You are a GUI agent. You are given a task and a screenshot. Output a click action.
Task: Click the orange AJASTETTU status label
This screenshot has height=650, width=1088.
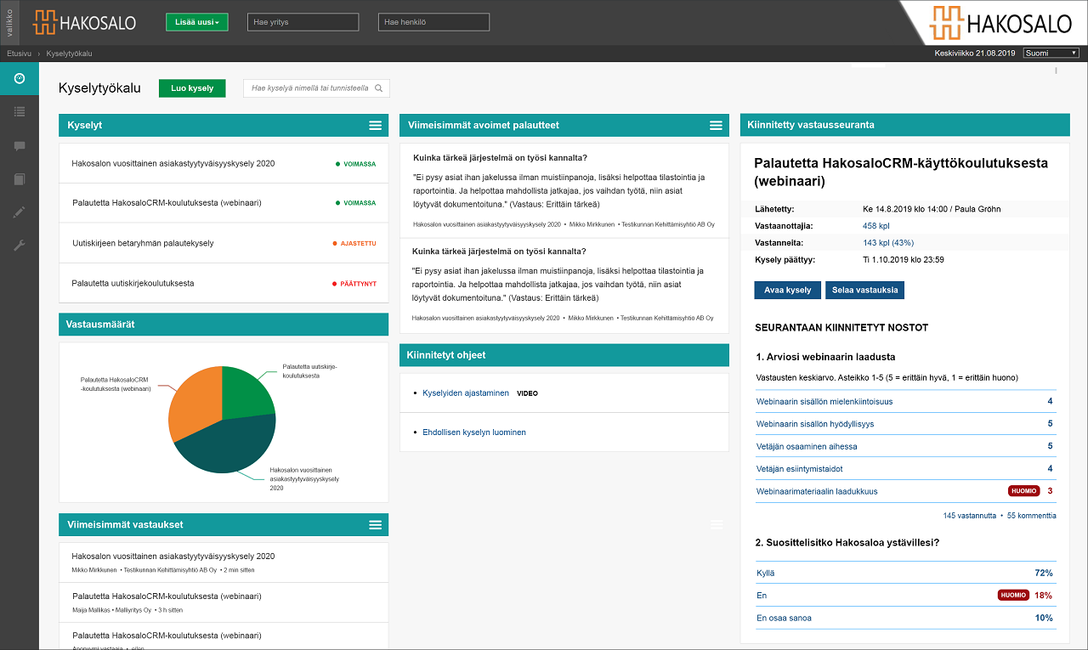tap(354, 244)
